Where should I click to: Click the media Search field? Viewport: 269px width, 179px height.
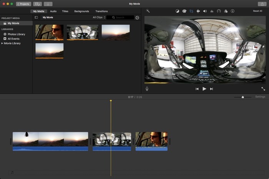(120, 18)
